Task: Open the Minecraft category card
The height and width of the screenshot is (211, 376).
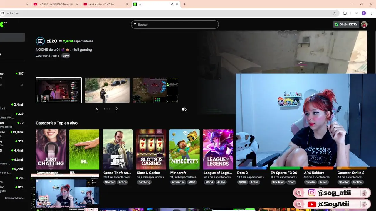Action: [184, 149]
